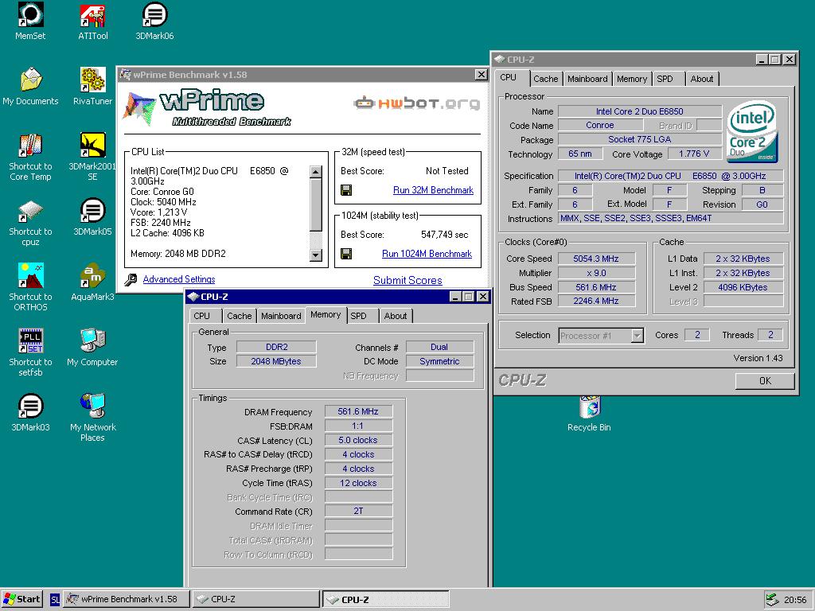Switch to wPrime Benchmark taskbar button
The height and width of the screenshot is (611, 815).
(126, 599)
